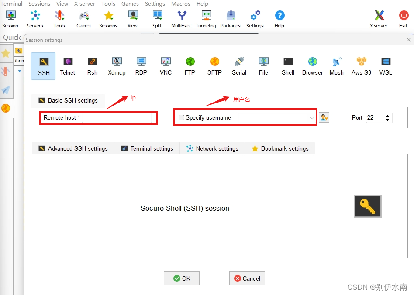Open the Help menu in menu bar
Image resolution: width=414 pixels, height=295 pixels.
pos(202,3)
